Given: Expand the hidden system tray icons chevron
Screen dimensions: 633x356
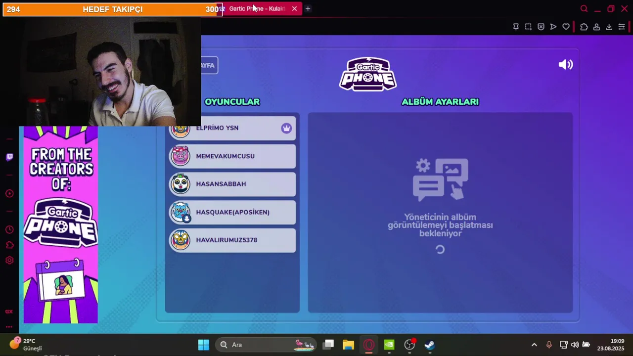Looking at the screenshot, I should pyautogui.click(x=534, y=345).
